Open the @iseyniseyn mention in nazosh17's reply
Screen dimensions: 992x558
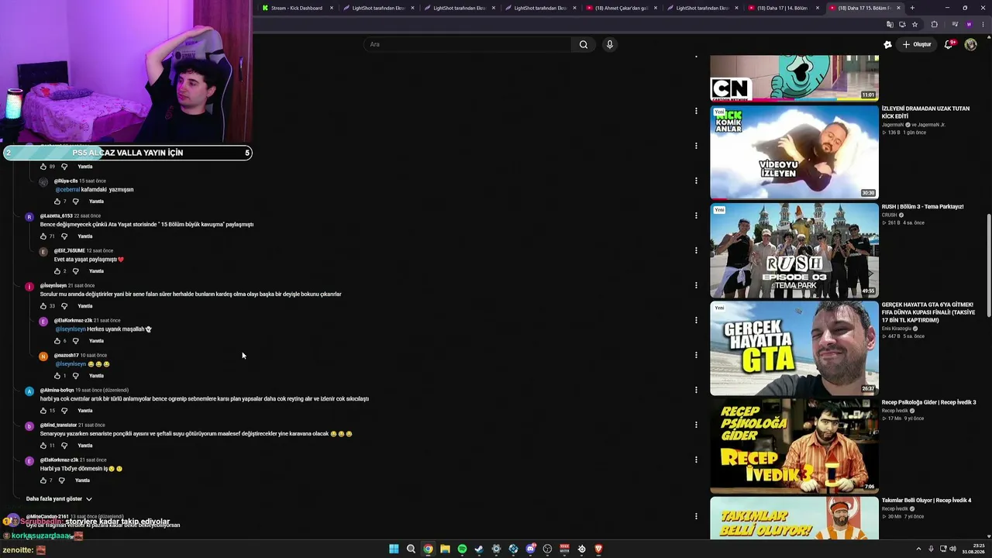coord(71,363)
